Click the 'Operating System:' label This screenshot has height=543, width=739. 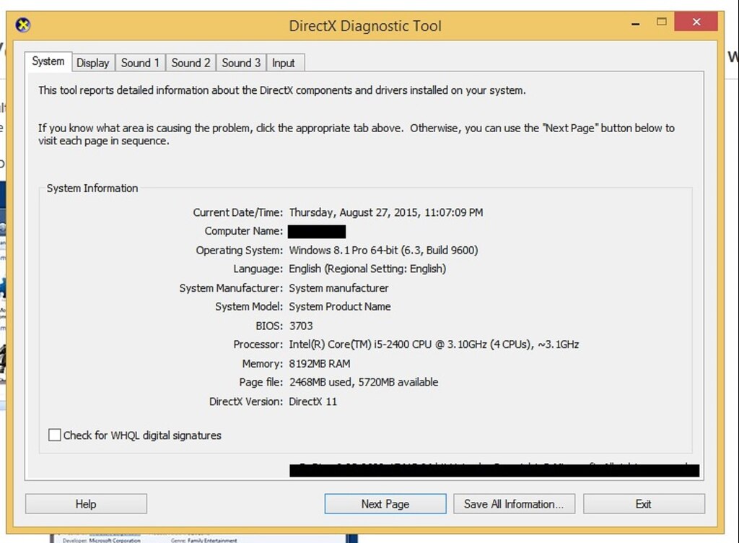point(240,250)
